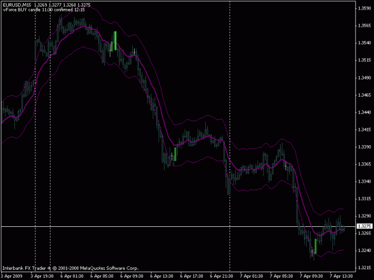
Task: Click the 6 Apr 05:30 time label
Action: click(102, 276)
